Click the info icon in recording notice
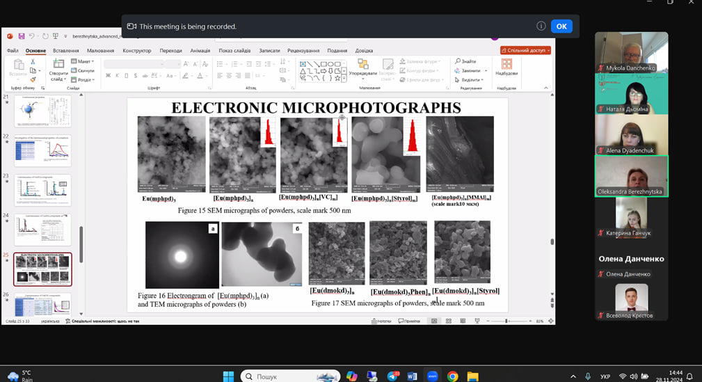 (541, 26)
